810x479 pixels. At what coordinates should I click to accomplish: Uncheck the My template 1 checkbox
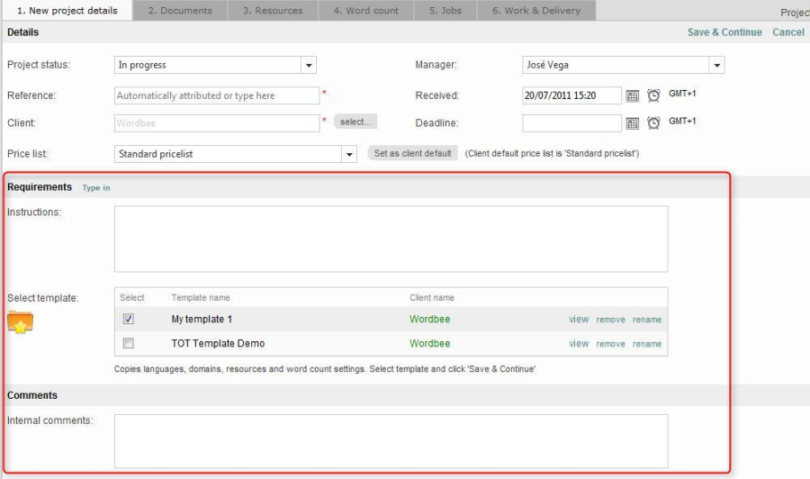pos(129,319)
